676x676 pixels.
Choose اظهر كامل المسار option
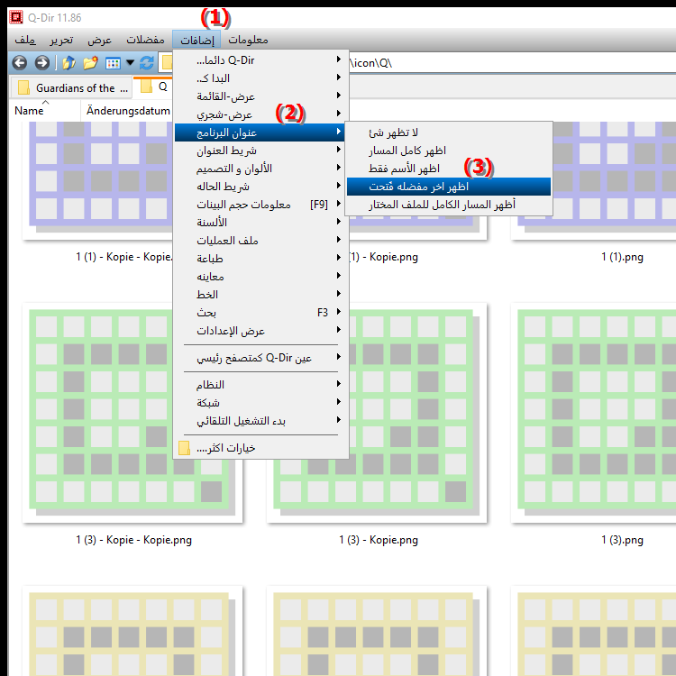[x=449, y=151]
